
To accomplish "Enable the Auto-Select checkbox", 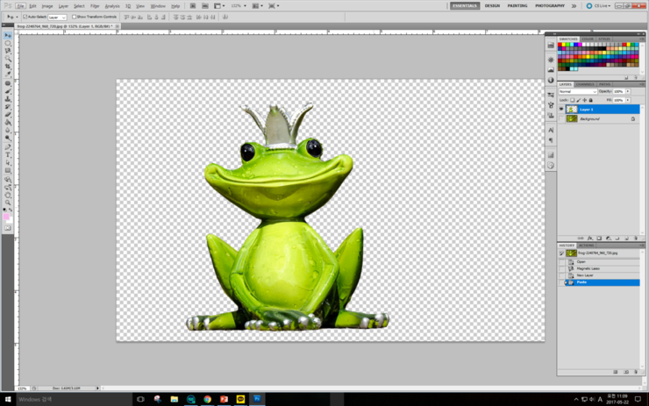I will (24, 17).
